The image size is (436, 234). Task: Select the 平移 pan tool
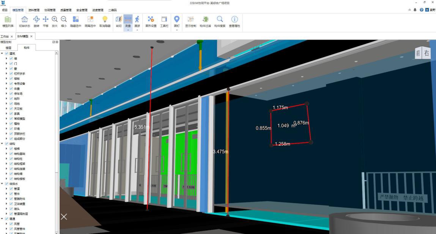pyautogui.click(x=46, y=22)
